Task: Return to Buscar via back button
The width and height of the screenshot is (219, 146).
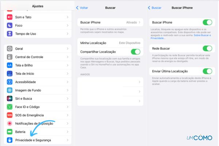Action: point(154,8)
